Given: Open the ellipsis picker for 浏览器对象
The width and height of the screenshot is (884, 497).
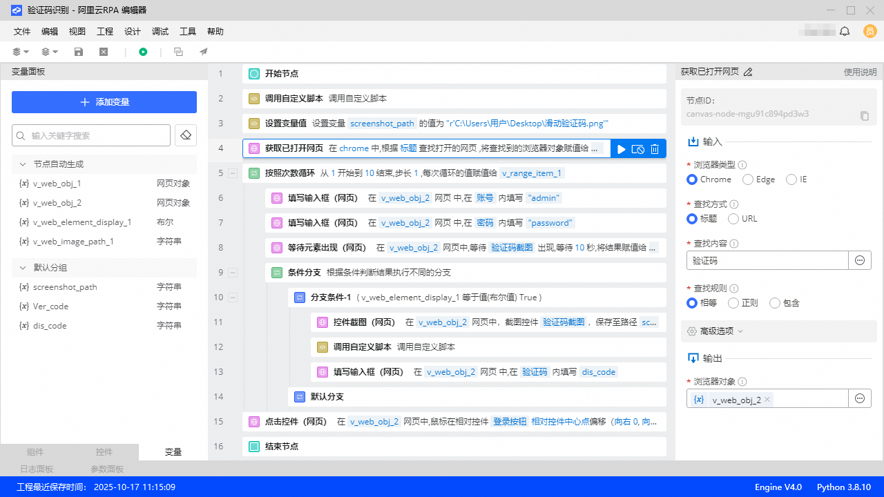Looking at the screenshot, I should 860,398.
